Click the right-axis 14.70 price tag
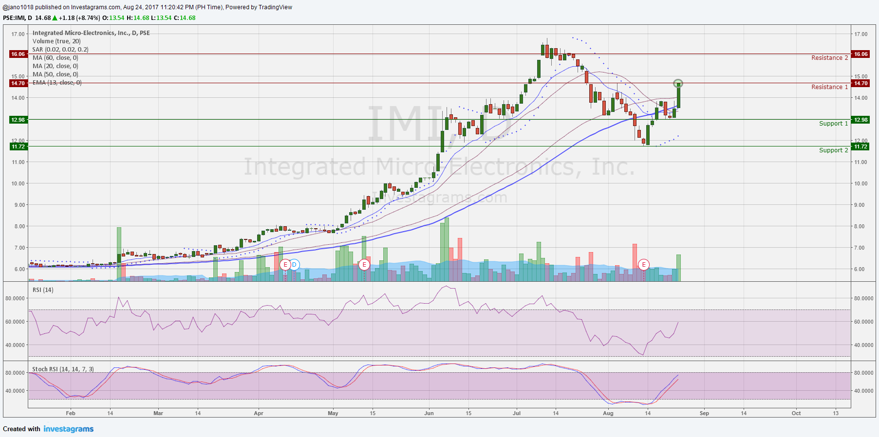Viewport: 879px width, 437px height. click(x=860, y=83)
